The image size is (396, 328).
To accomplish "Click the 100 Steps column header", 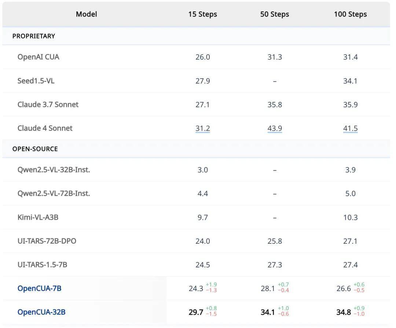I will point(350,14).
